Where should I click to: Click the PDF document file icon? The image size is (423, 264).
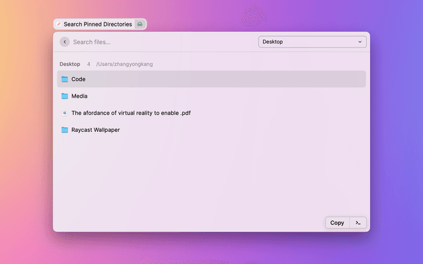[65, 113]
